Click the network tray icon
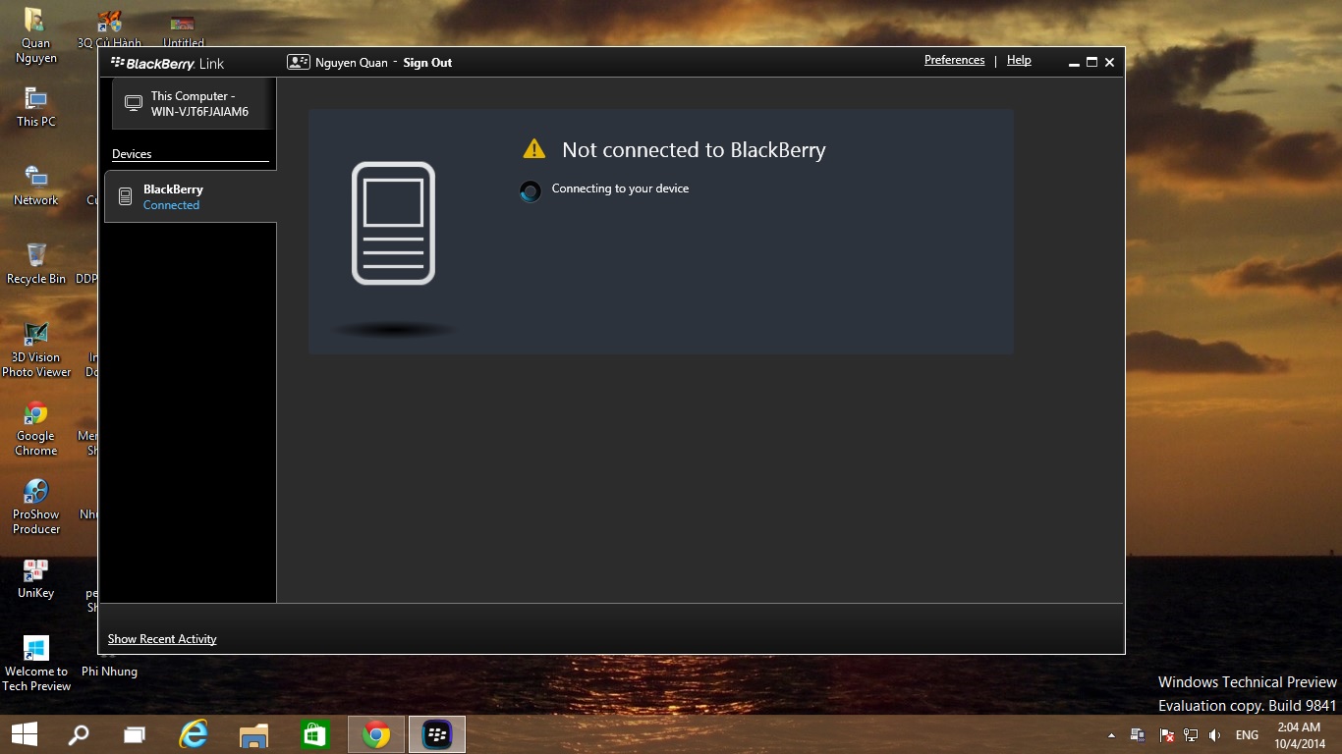 (1191, 735)
